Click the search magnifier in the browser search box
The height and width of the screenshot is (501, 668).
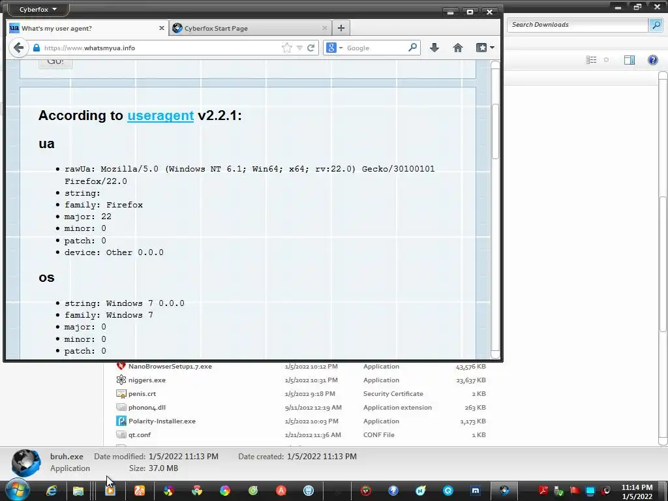(412, 47)
